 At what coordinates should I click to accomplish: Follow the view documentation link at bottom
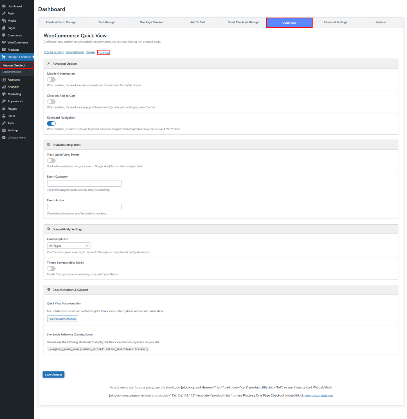(x=319, y=395)
